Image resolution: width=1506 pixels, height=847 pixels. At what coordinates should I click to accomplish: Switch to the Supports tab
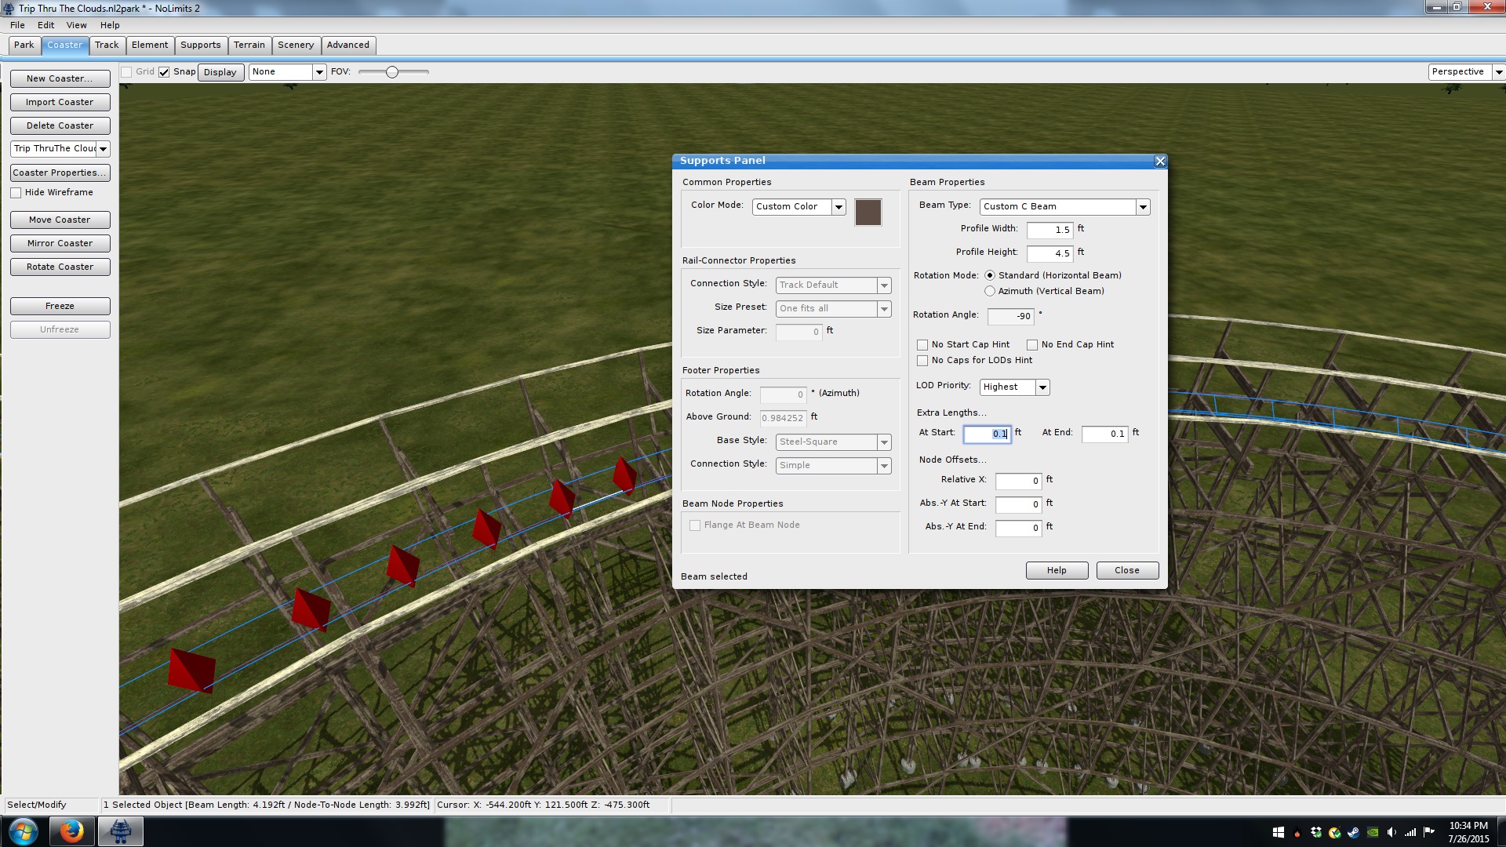tap(200, 45)
